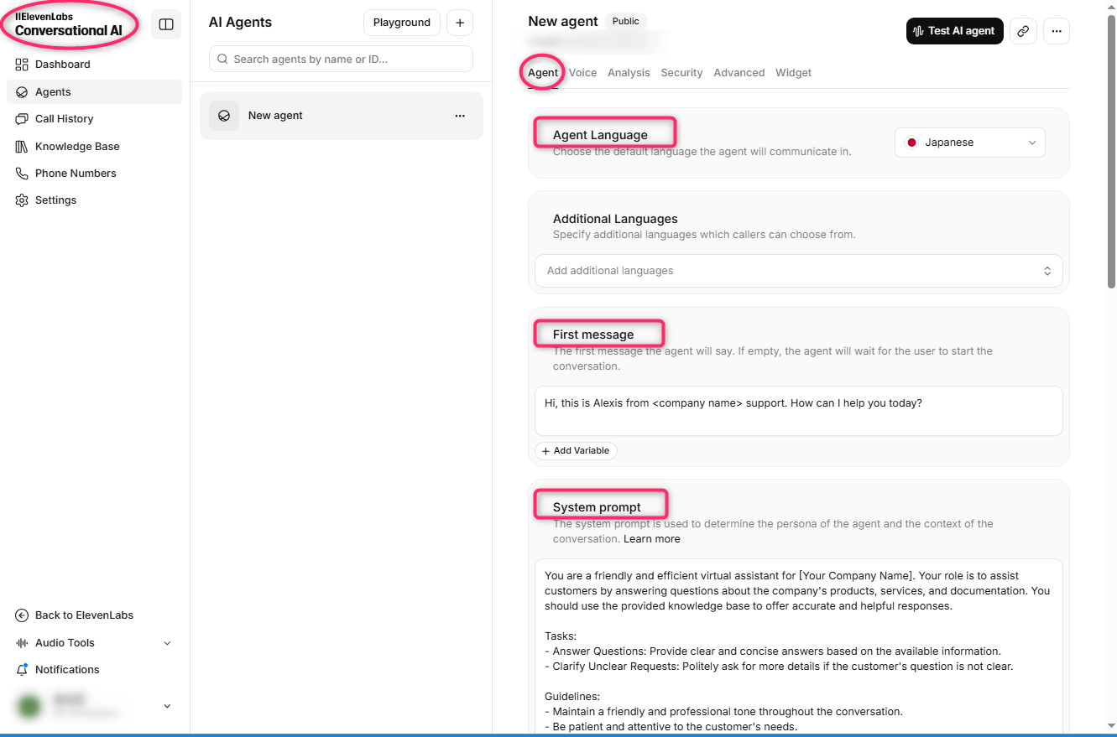The height and width of the screenshot is (737, 1117).
Task: Click the user profile avatar
Action: 29,706
